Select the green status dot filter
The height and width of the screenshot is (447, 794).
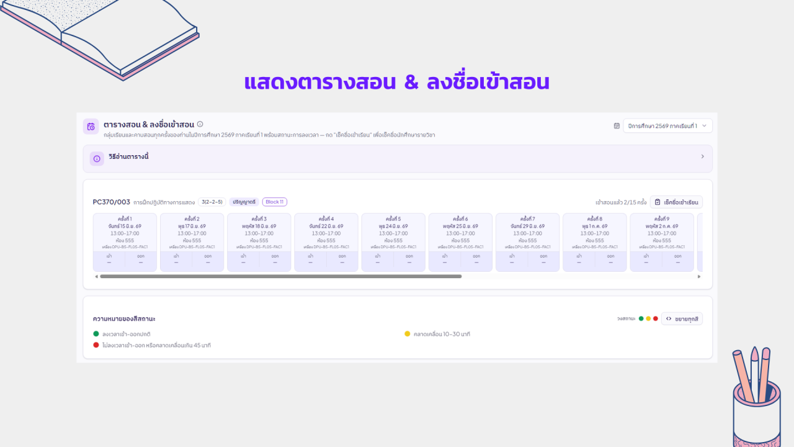pos(641,318)
